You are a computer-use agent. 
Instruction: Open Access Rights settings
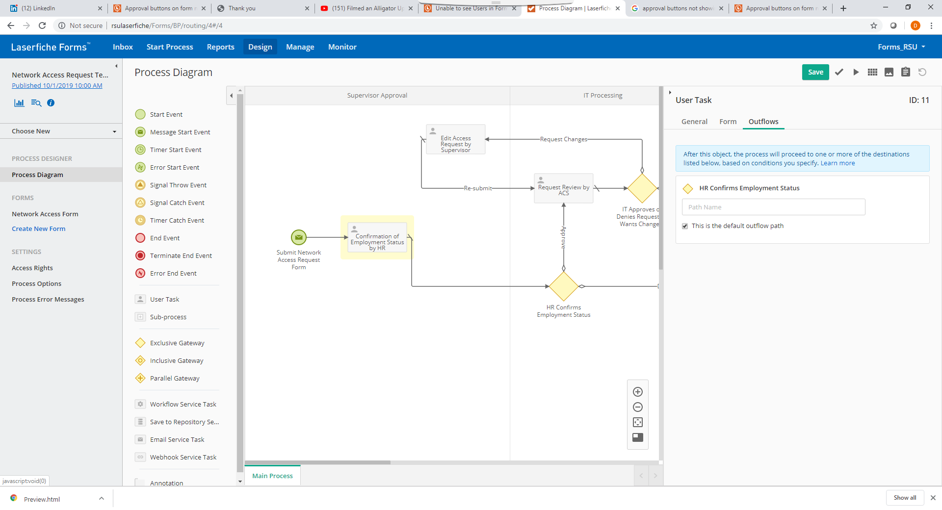pyautogui.click(x=32, y=268)
